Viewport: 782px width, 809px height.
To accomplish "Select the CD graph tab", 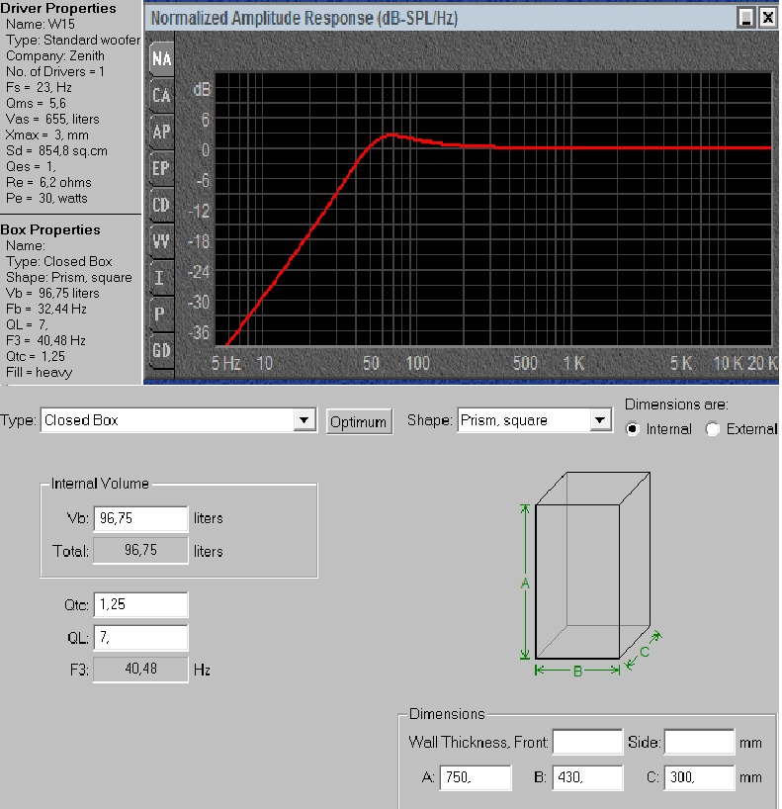I will pos(161,205).
